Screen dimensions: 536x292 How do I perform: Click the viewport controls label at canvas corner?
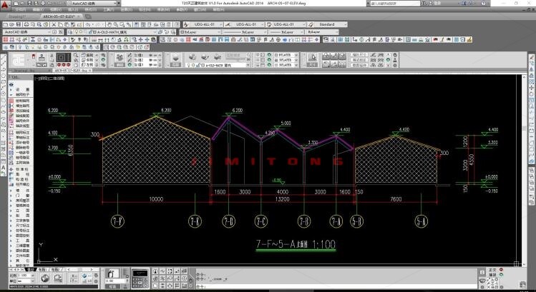50,78
